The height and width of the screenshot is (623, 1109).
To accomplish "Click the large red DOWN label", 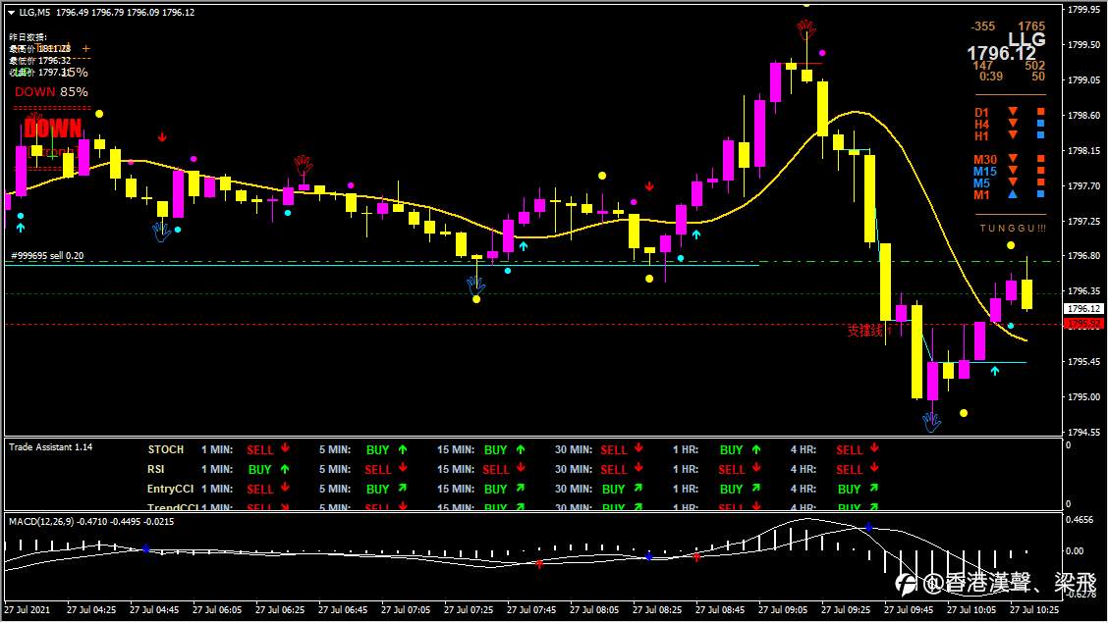I will point(52,129).
